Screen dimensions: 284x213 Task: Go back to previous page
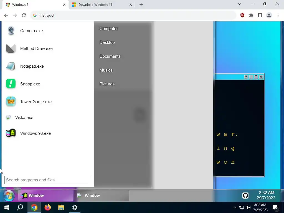6,15
